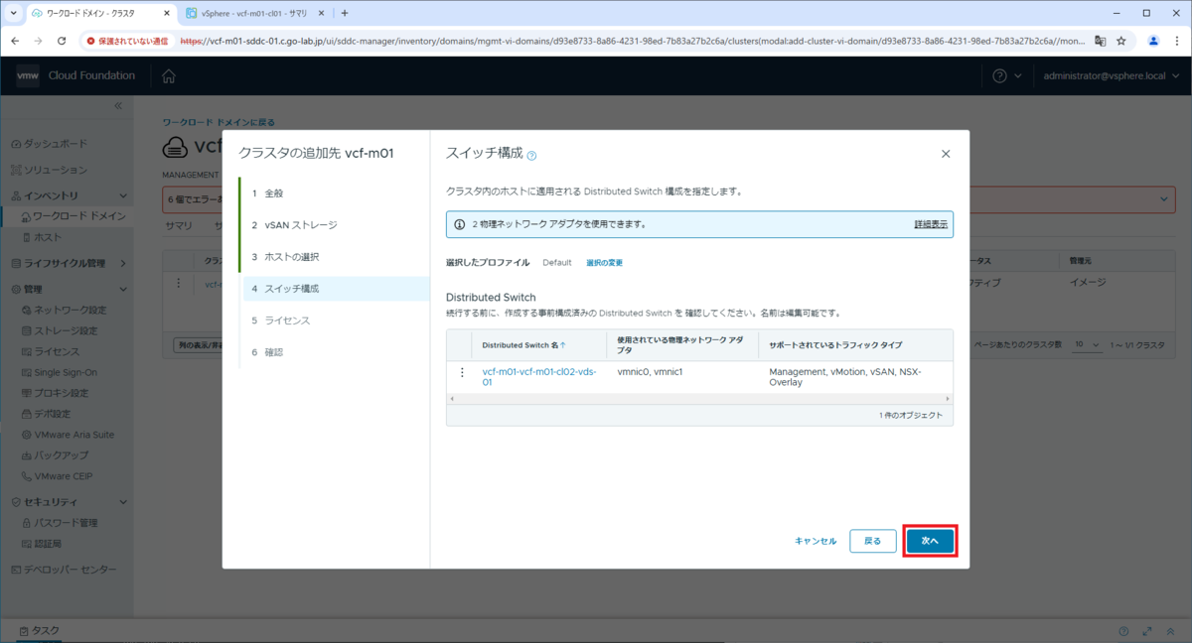
Task: Click the 保護されていない通信 security warning chip
Action: pyautogui.click(x=126, y=41)
